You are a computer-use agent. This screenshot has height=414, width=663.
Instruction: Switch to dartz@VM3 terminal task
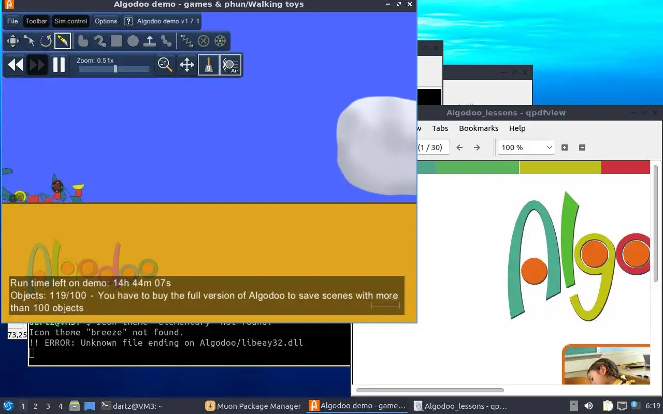click(132, 406)
